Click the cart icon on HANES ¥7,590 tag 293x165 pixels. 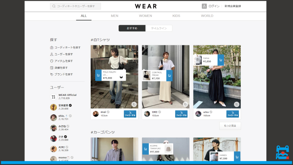click(x=236, y=157)
